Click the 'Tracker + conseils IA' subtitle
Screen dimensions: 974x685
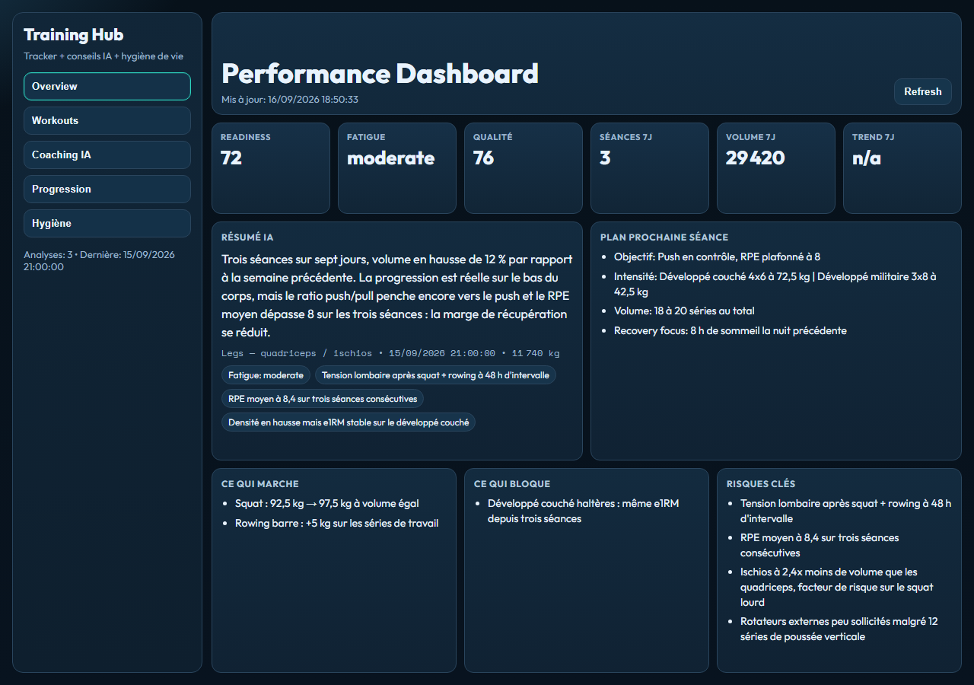[103, 56]
